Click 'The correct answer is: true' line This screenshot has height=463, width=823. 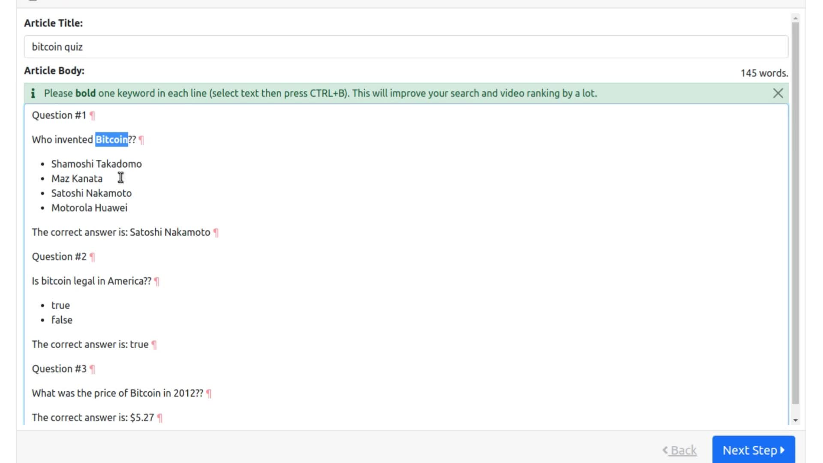point(90,345)
